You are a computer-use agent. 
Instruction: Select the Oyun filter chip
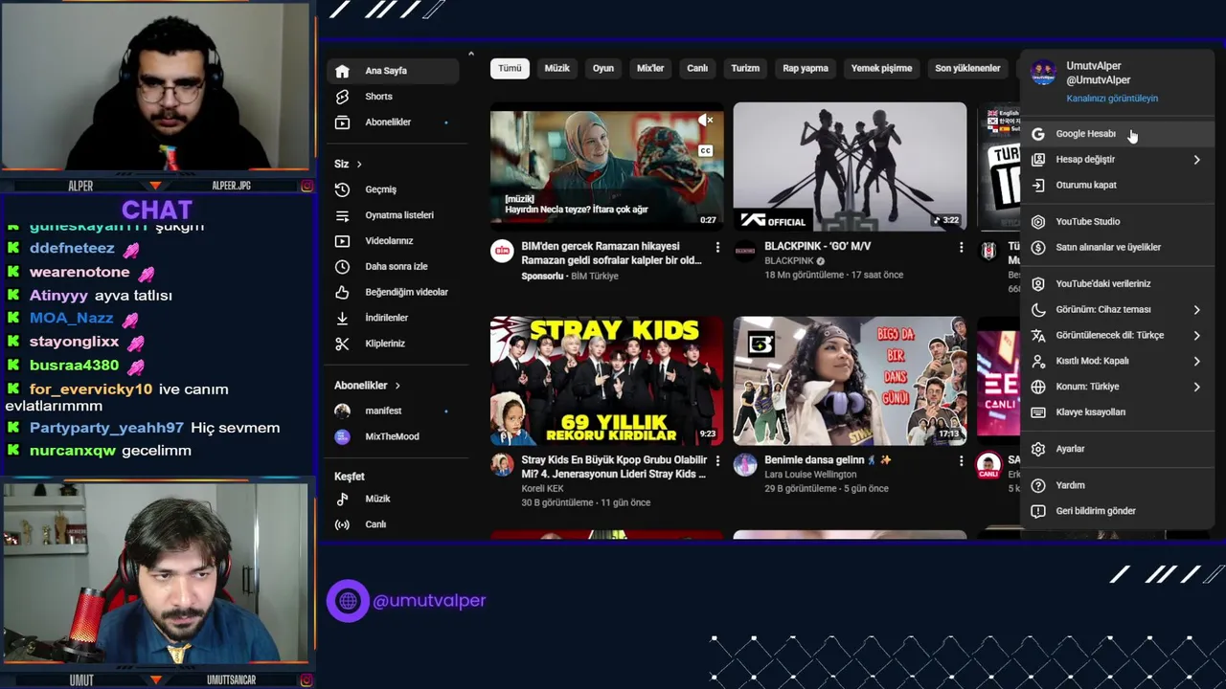coord(603,68)
